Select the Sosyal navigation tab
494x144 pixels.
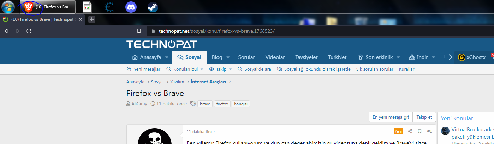(189, 57)
